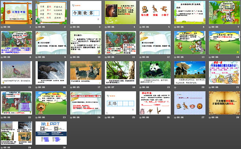Screen dimensions: 241x149
Task: Click the transition star icon under slide 6
Action: pos(175,27)
